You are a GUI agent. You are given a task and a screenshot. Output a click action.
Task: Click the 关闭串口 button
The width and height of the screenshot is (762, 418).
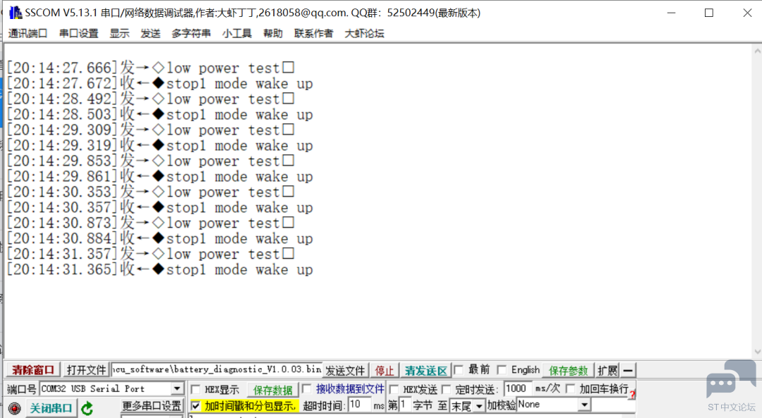pos(51,408)
